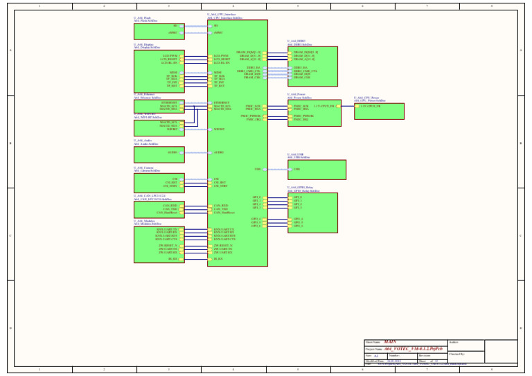Select the U_A64_USB sheet symbol block
This screenshot has height=376, width=532.
pyautogui.click(x=317, y=170)
